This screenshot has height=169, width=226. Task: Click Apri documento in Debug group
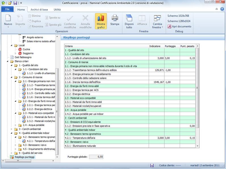[x=179, y=26]
